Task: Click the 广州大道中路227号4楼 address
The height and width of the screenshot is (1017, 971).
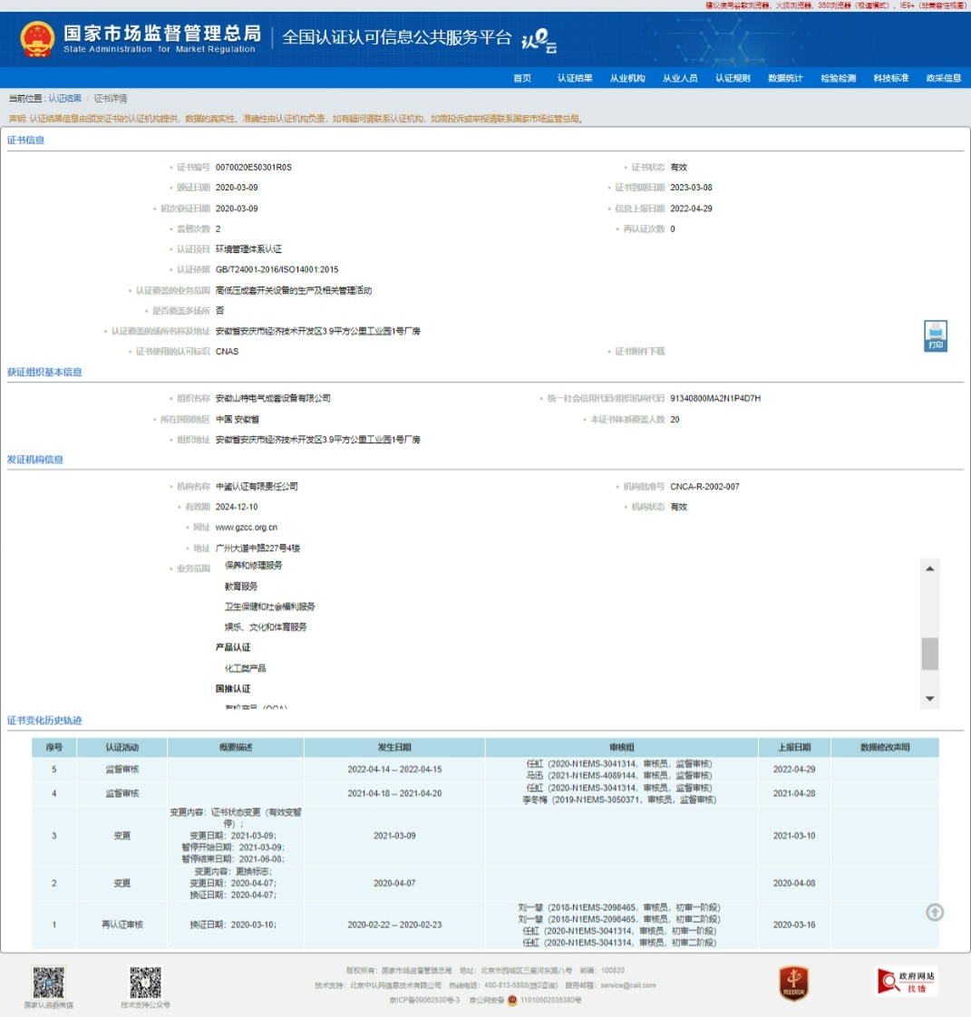Action: point(257,548)
